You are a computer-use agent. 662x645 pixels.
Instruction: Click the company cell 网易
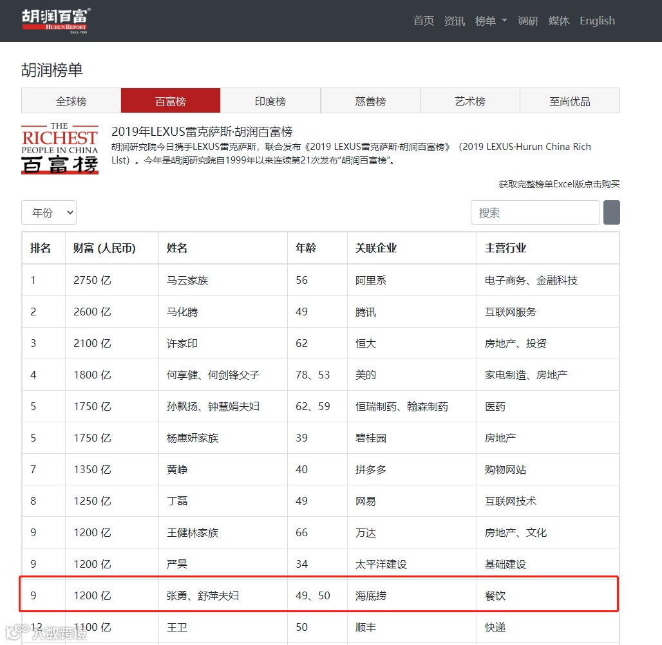click(366, 501)
